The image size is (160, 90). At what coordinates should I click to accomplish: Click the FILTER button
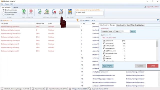(133, 31)
